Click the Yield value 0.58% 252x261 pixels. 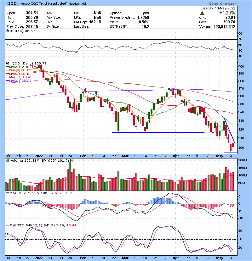click(144, 22)
